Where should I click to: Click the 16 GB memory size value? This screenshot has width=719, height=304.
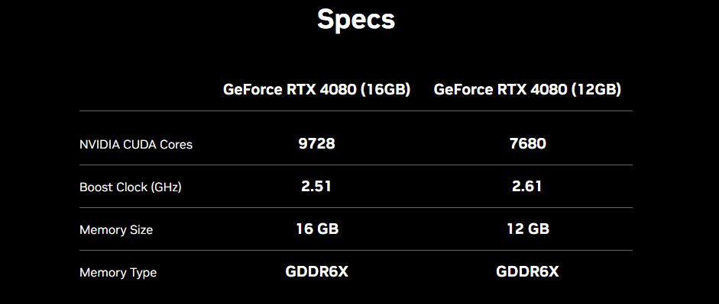(317, 229)
